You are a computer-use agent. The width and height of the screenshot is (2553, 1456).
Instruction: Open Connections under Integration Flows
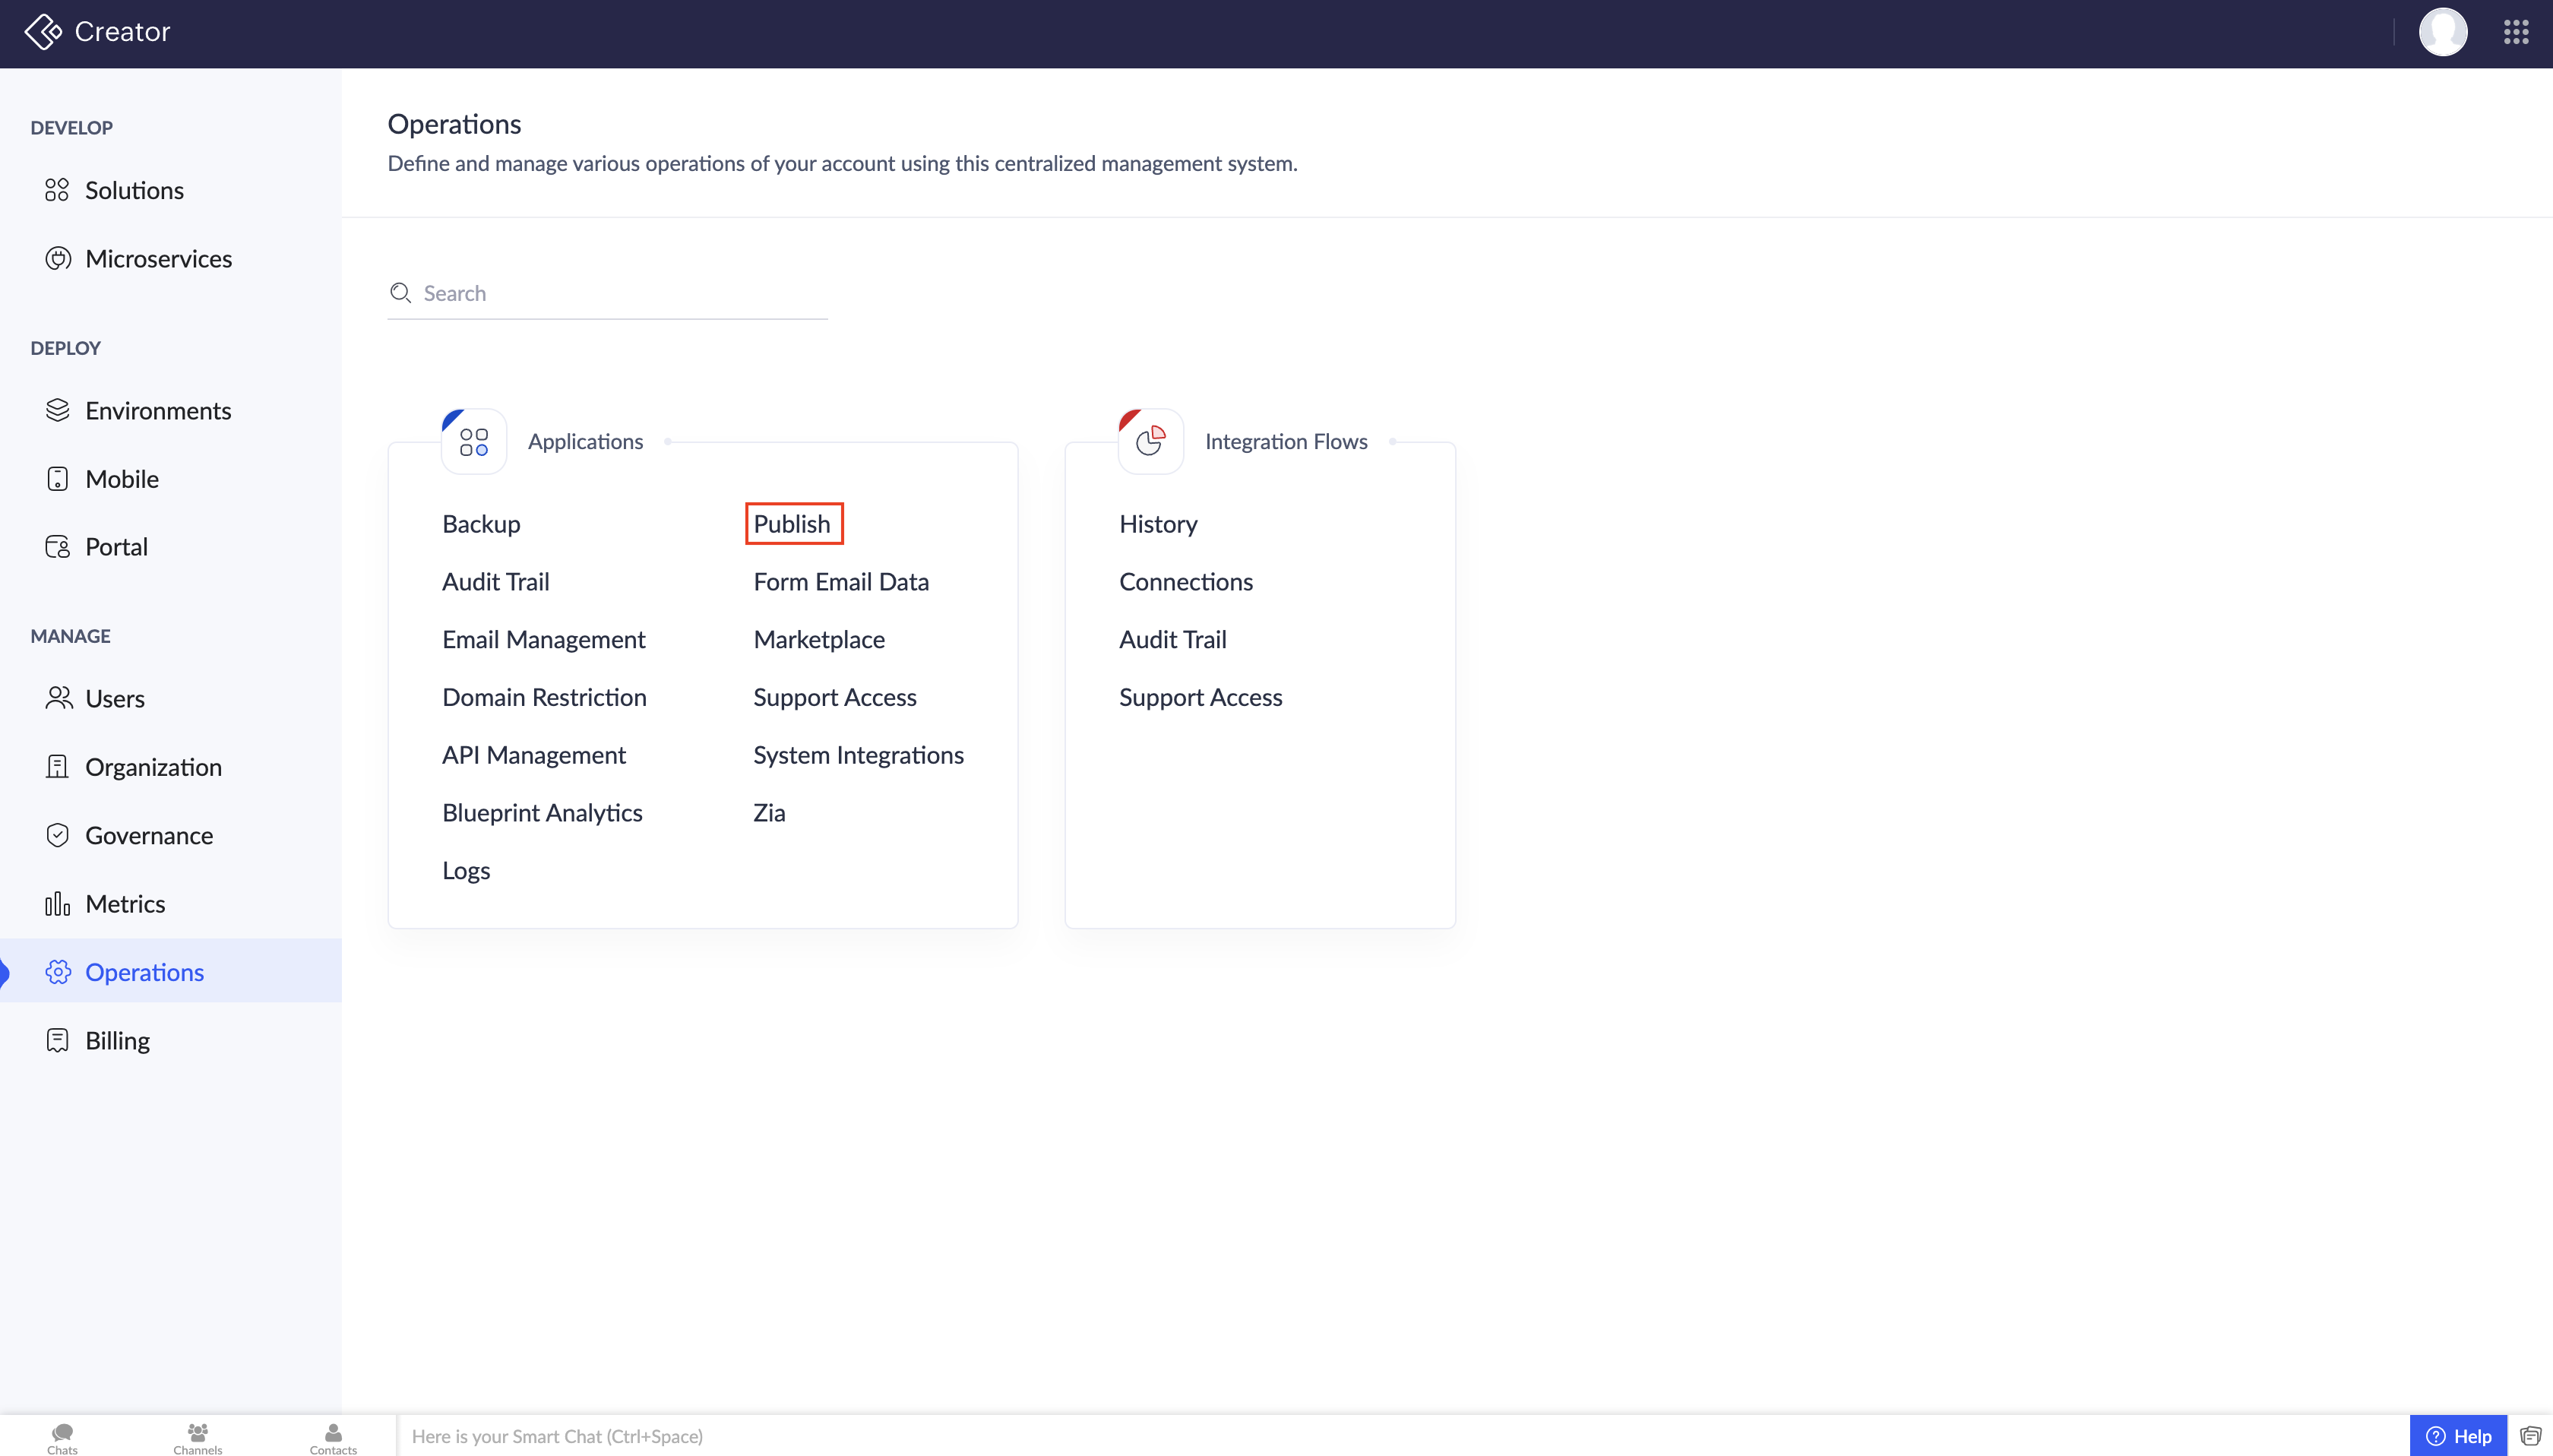click(x=1185, y=582)
